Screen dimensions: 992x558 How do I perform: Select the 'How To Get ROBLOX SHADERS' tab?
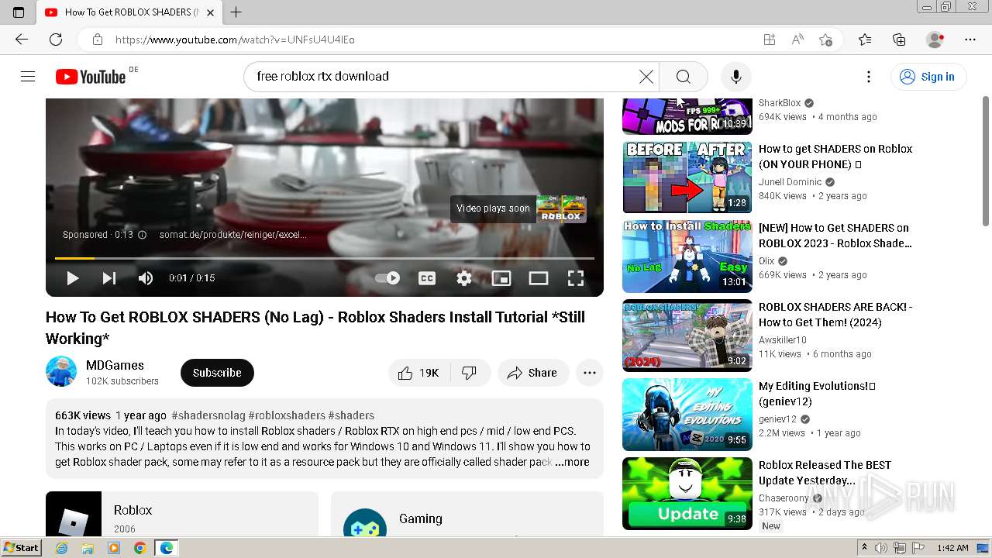pyautogui.click(x=129, y=12)
